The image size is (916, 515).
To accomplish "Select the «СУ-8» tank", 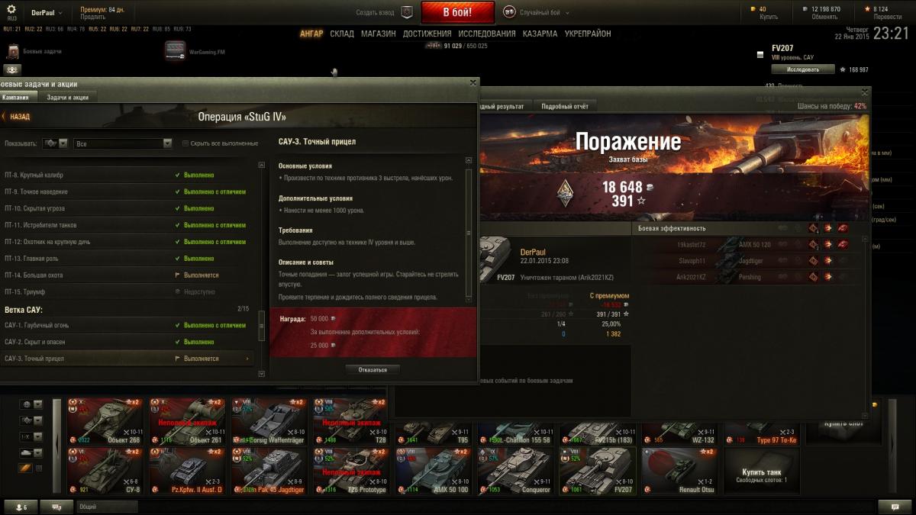I will pos(105,471).
